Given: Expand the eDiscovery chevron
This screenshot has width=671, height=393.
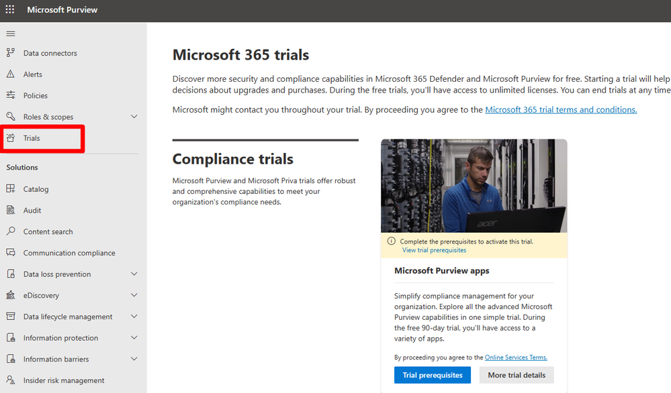Looking at the screenshot, I should point(134,295).
